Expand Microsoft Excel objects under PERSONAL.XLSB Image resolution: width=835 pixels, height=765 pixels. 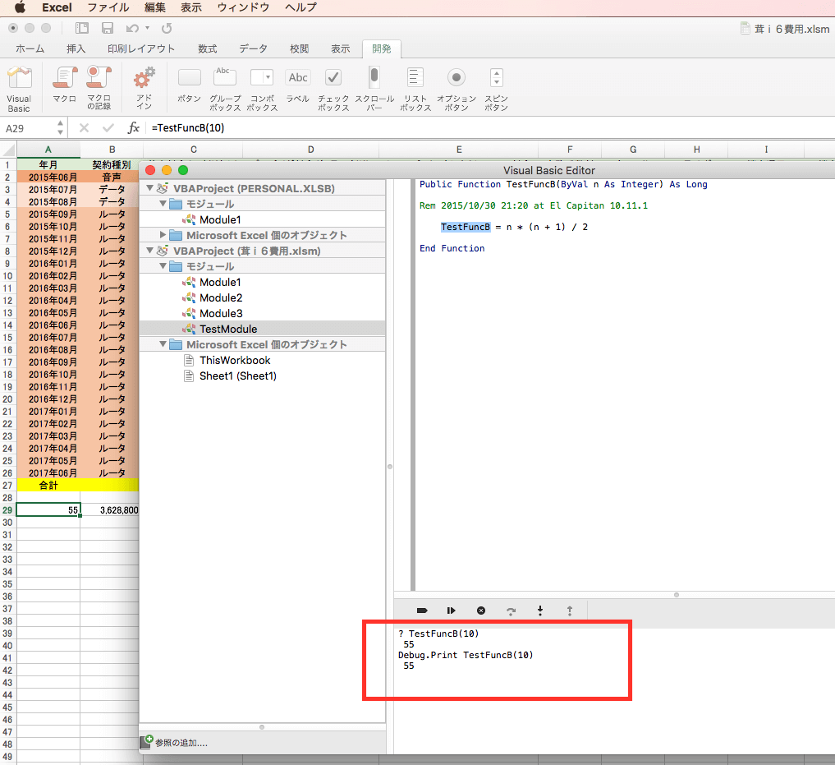tap(163, 235)
